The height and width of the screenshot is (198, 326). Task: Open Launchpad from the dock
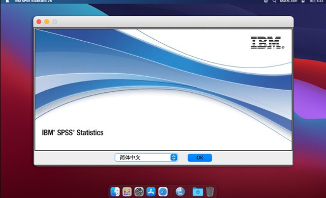click(127, 192)
